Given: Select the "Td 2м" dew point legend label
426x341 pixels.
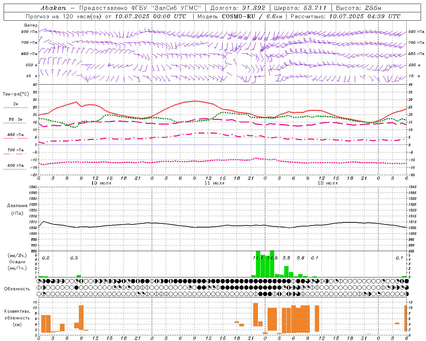Looking at the screenshot, I should [16, 119].
